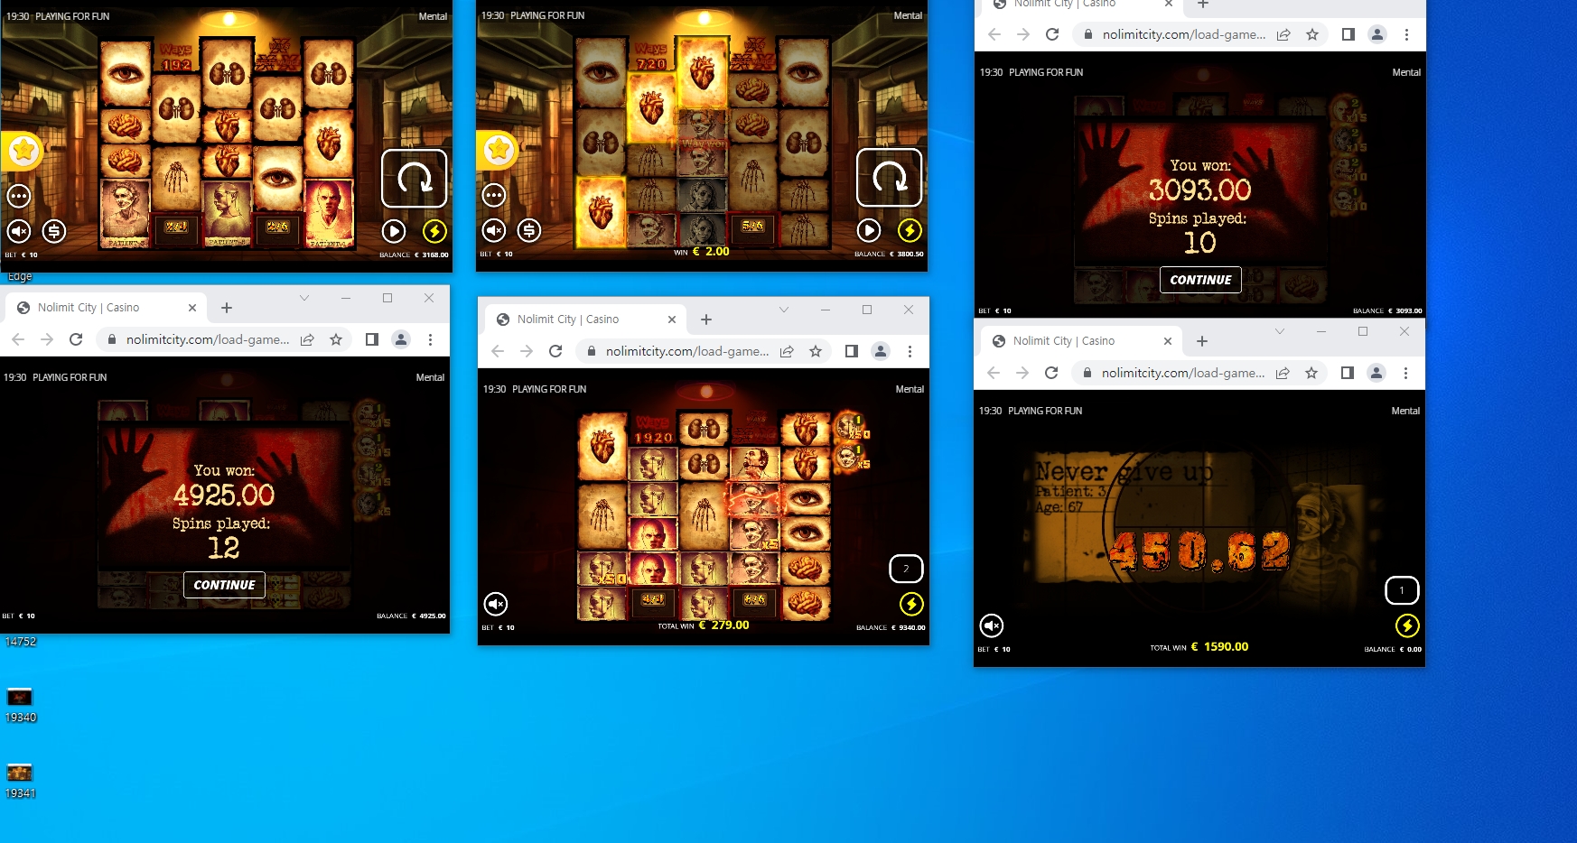Screen dimensions: 1577x843
Task: Click the address bar in 279.00 total win window
Action: tap(687, 351)
